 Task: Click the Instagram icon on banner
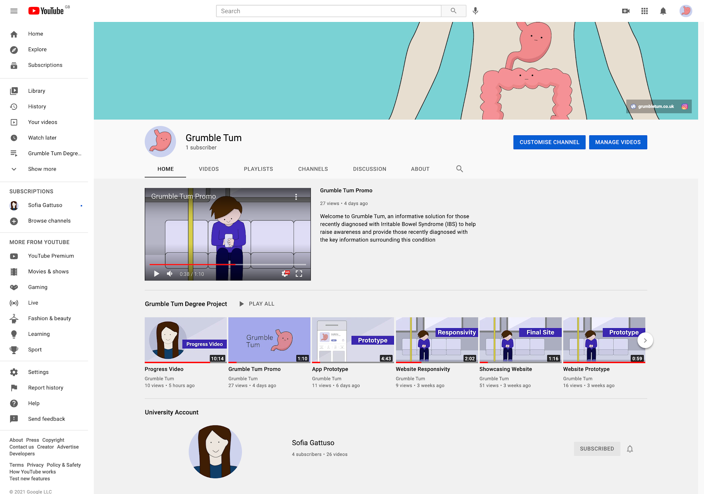684,106
